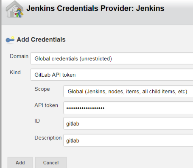The width and height of the screenshot is (193, 168).
Task: Click the blue key icon beside Add Credentials
Action: pos(10,39)
